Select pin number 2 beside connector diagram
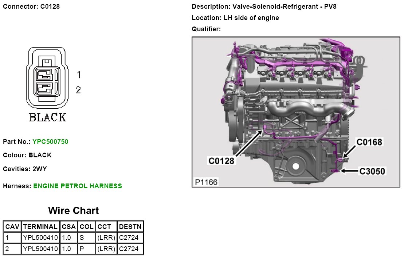 coord(78,90)
